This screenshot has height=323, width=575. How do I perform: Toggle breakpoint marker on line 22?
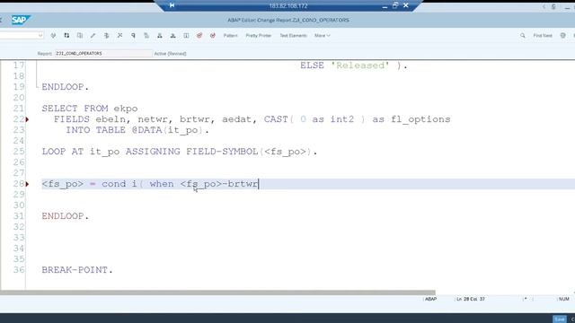27,119
